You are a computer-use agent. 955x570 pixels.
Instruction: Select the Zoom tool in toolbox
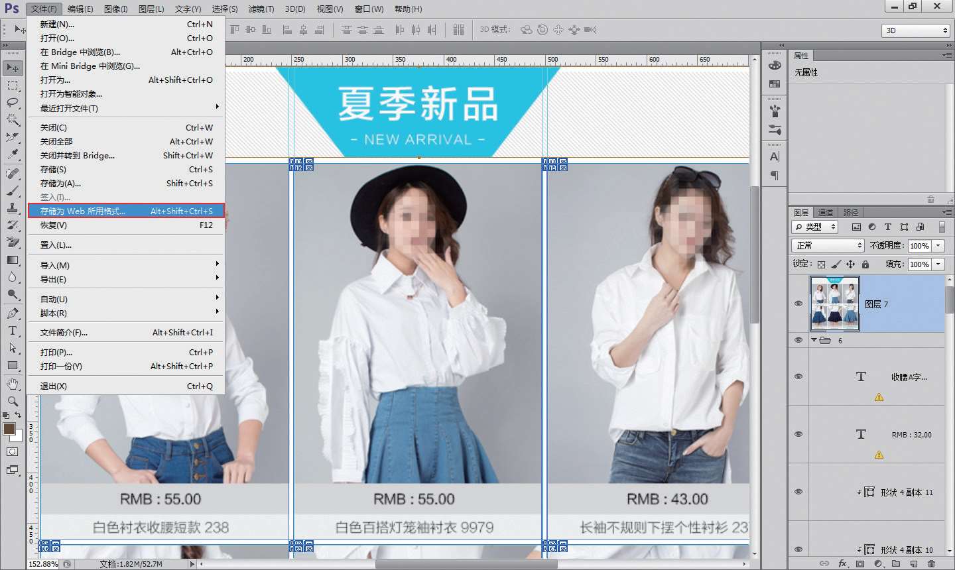tap(12, 401)
